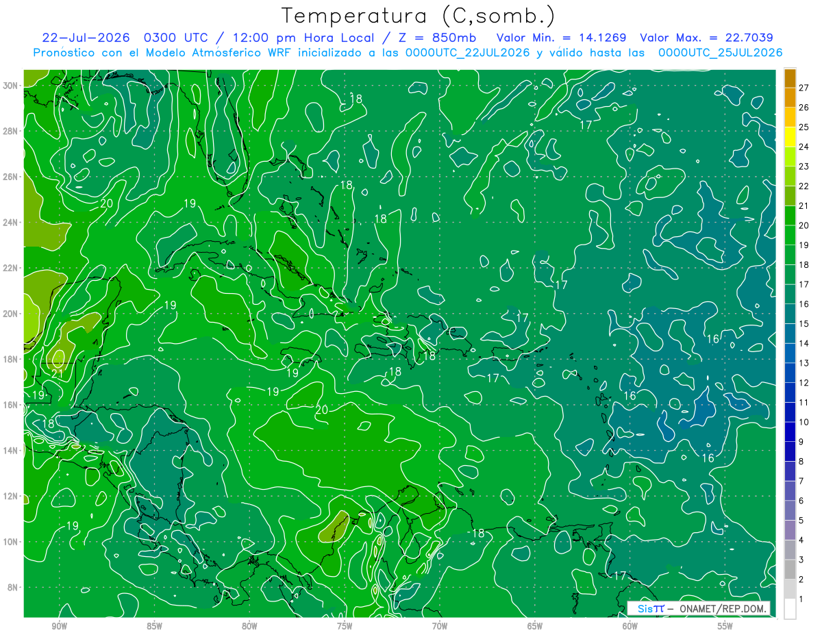Click the '28N' latitude label
Image resolution: width=822 pixels, height=635 pixels.
pyautogui.click(x=12, y=131)
